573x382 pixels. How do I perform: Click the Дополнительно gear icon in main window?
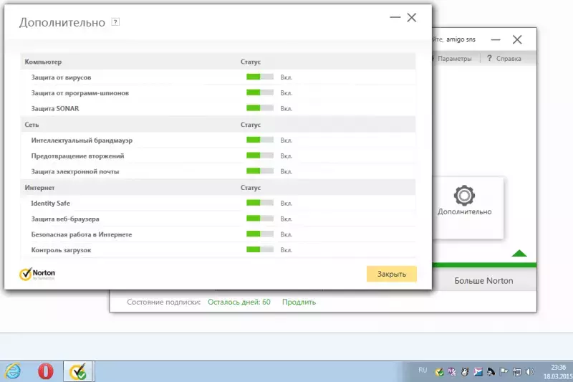coord(464,195)
